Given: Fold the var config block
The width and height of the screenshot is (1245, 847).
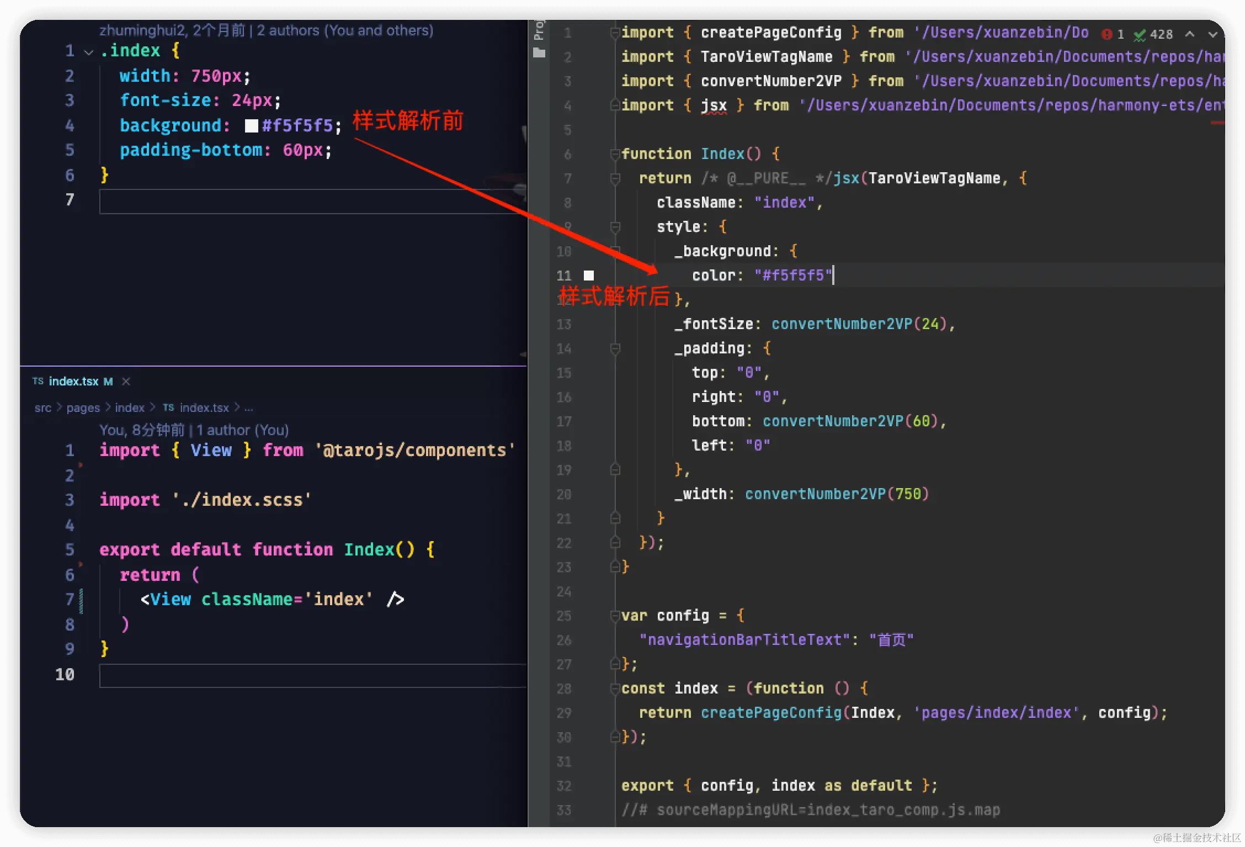Looking at the screenshot, I should pos(615,616).
